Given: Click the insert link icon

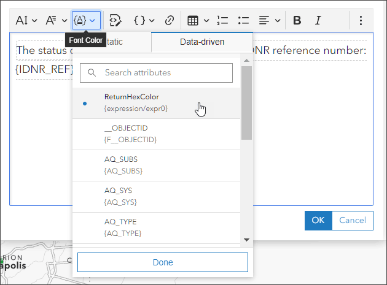Looking at the screenshot, I should 170,20.
